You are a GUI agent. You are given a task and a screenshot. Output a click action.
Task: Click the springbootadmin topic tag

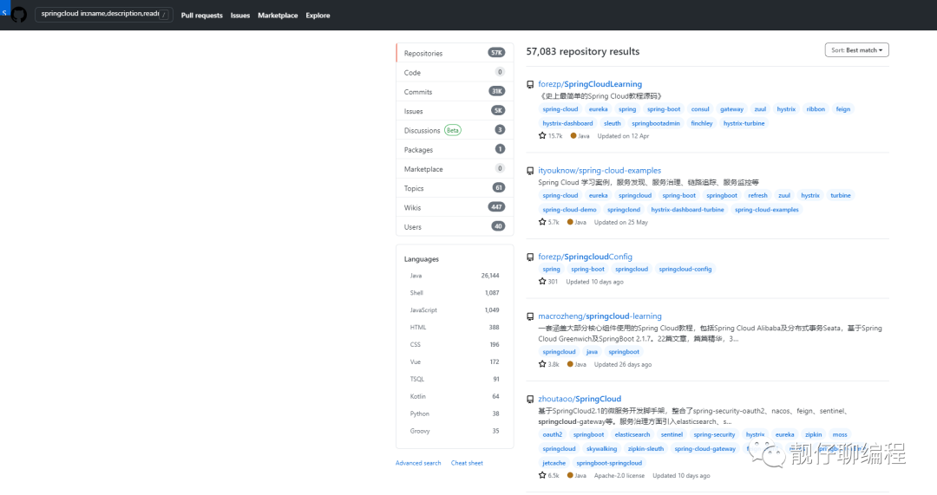[x=656, y=124]
